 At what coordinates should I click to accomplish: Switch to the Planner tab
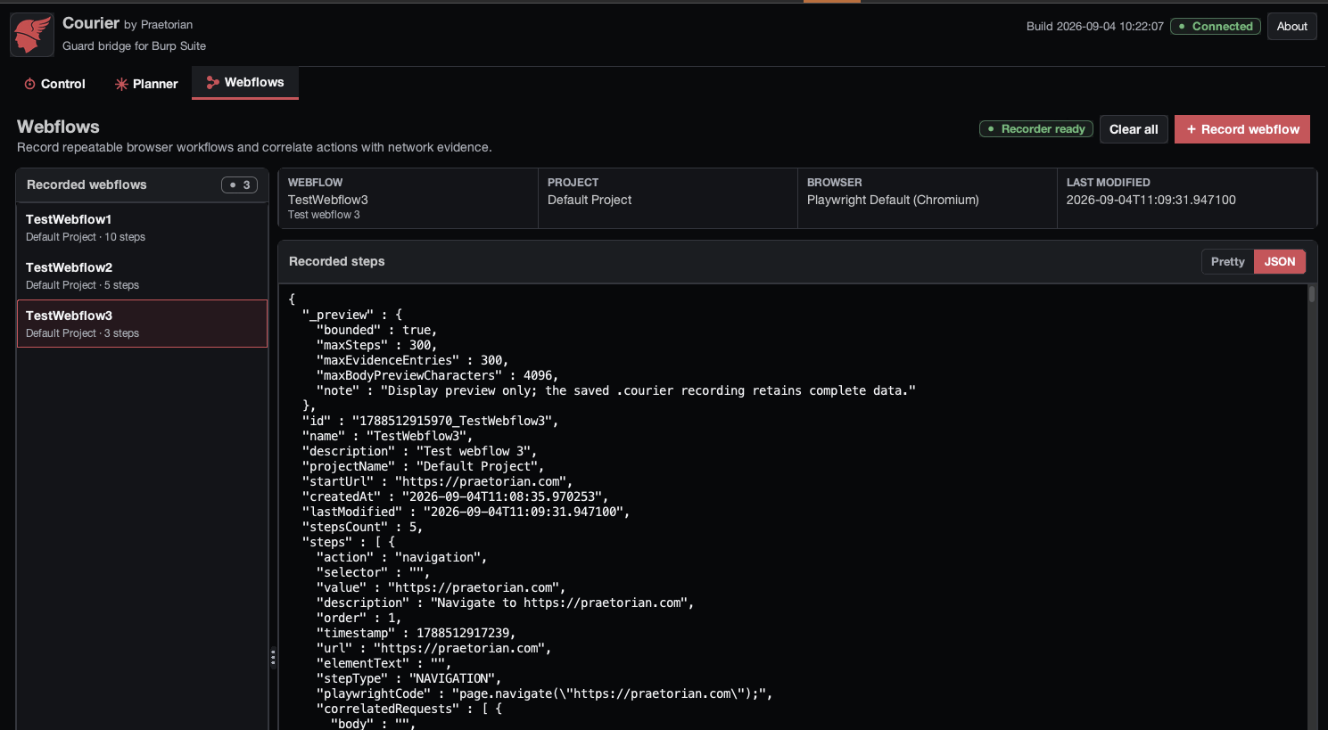146,84
